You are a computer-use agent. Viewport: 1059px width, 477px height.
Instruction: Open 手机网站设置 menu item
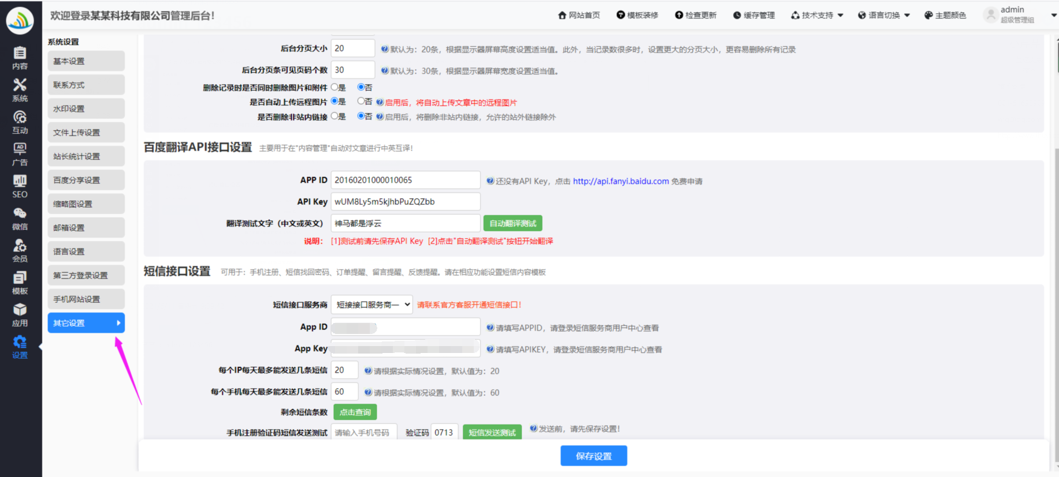click(86, 299)
